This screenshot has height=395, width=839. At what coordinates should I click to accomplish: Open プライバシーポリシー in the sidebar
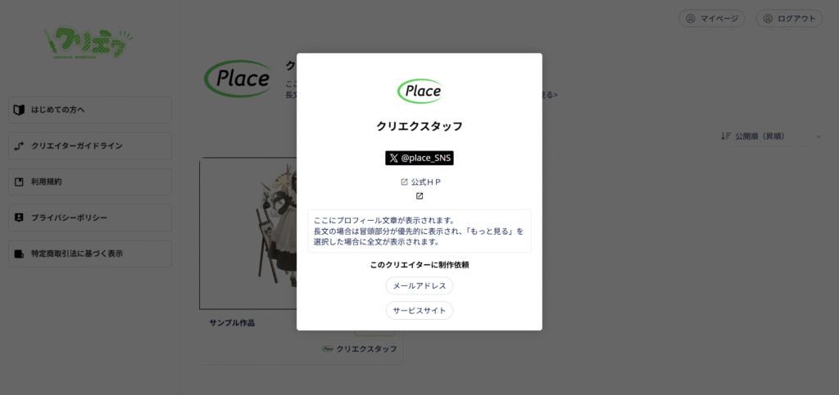point(90,218)
